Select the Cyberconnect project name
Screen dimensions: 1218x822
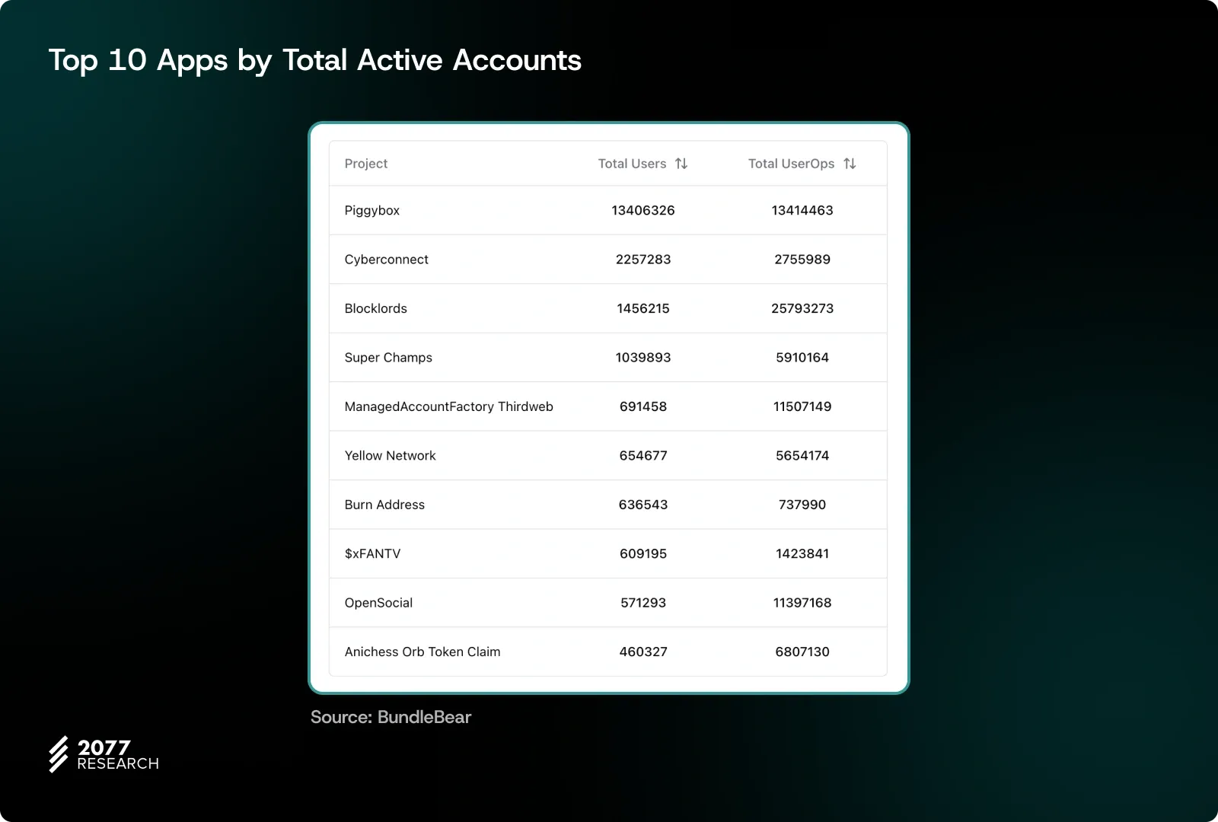(387, 260)
